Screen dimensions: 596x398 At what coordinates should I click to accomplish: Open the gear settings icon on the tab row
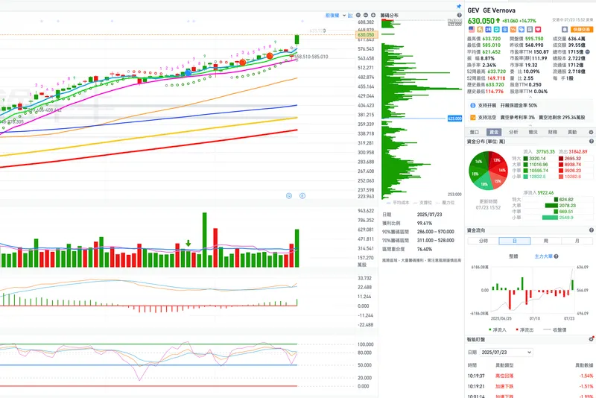[591, 132]
